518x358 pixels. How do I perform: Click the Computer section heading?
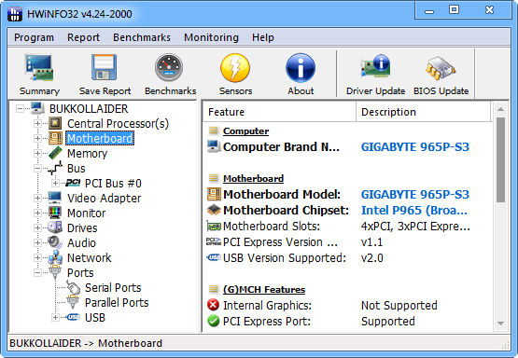pos(245,131)
